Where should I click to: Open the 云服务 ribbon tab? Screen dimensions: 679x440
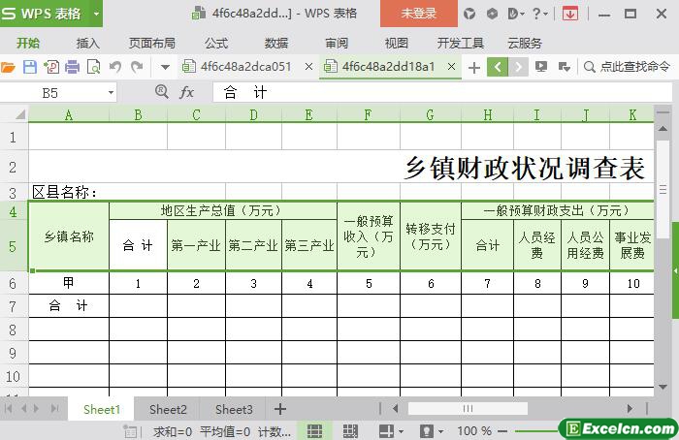pos(525,43)
